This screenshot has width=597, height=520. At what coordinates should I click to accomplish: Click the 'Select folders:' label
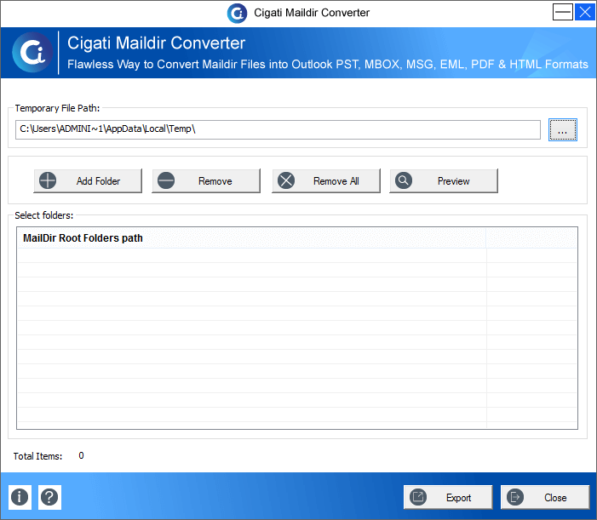43,215
